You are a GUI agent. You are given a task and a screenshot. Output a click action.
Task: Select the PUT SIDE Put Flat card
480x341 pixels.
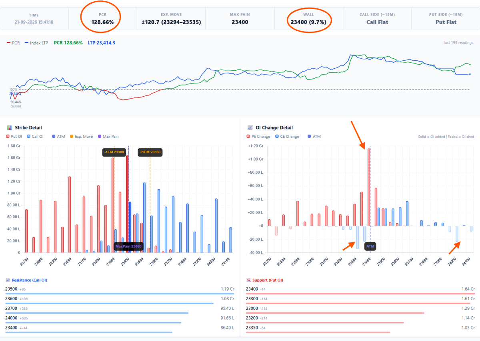point(446,18)
